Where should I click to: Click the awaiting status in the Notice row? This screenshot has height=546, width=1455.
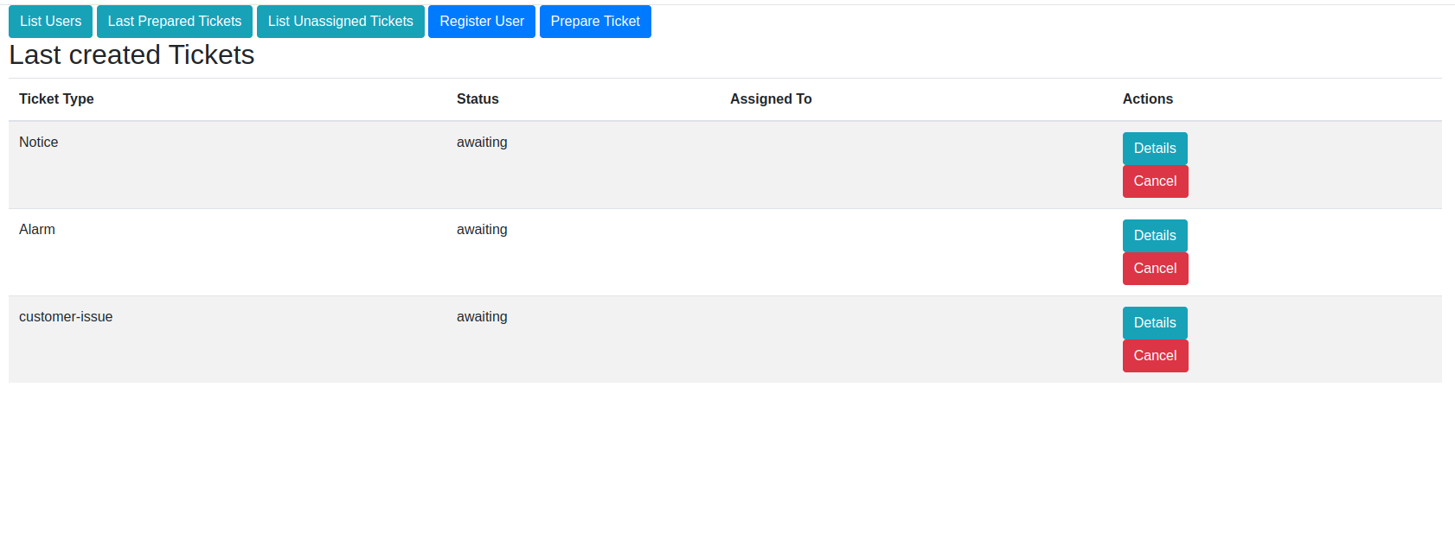[x=482, y=143]
